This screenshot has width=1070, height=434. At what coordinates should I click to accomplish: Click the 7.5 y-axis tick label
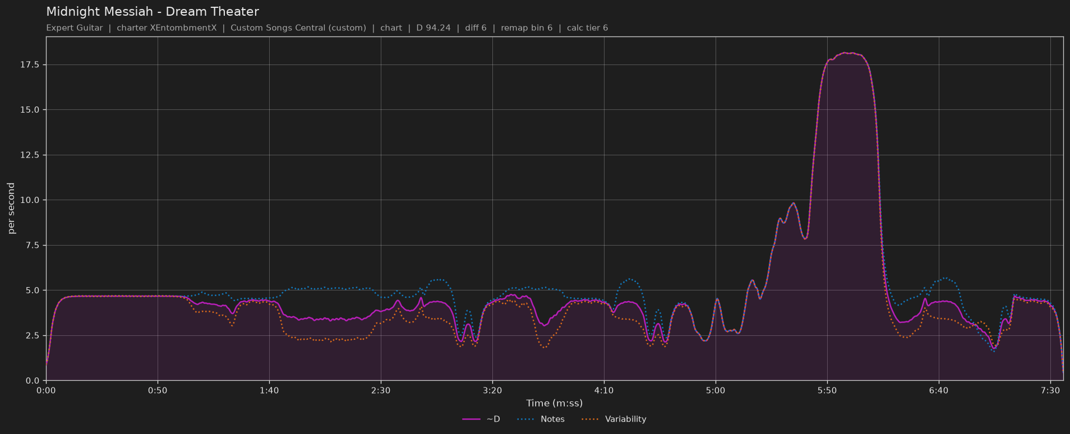tap(32, 246)
